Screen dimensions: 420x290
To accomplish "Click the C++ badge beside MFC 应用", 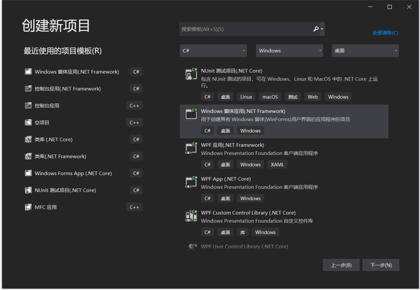I will tap(134, 207).
